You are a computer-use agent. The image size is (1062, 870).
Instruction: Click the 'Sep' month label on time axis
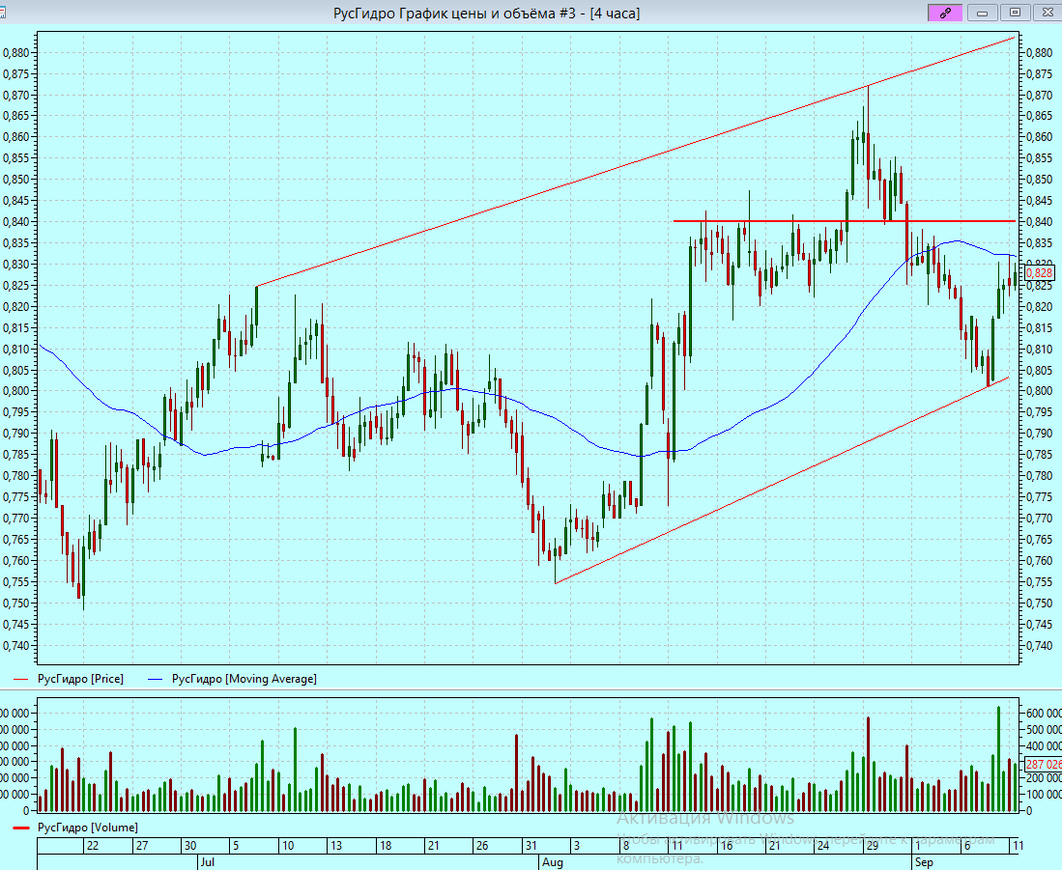pyautogui.click(x=924, y=862)
